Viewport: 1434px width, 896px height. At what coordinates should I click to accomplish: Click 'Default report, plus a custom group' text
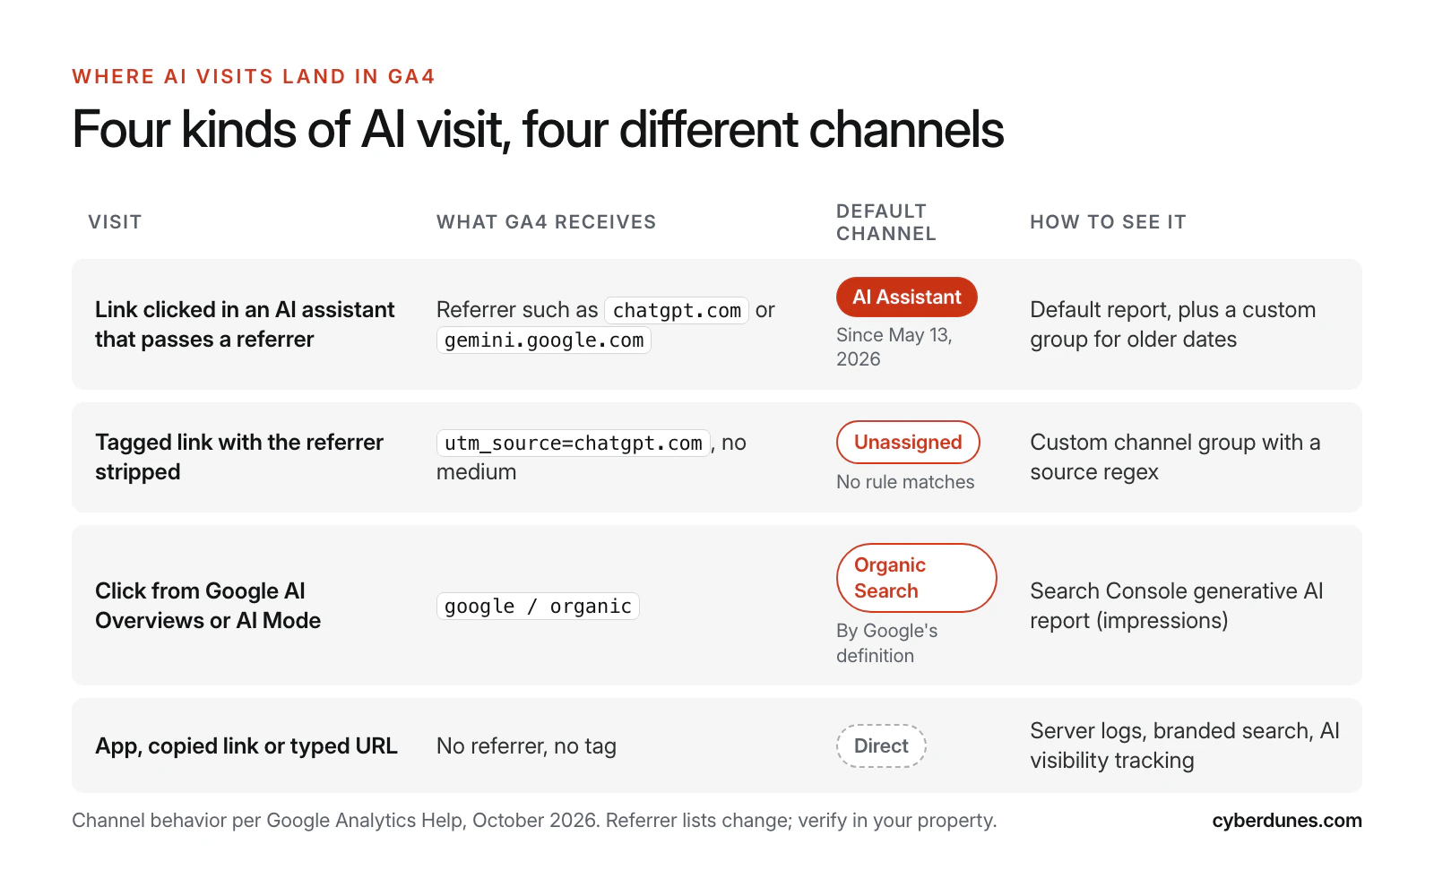(1173, 324)
